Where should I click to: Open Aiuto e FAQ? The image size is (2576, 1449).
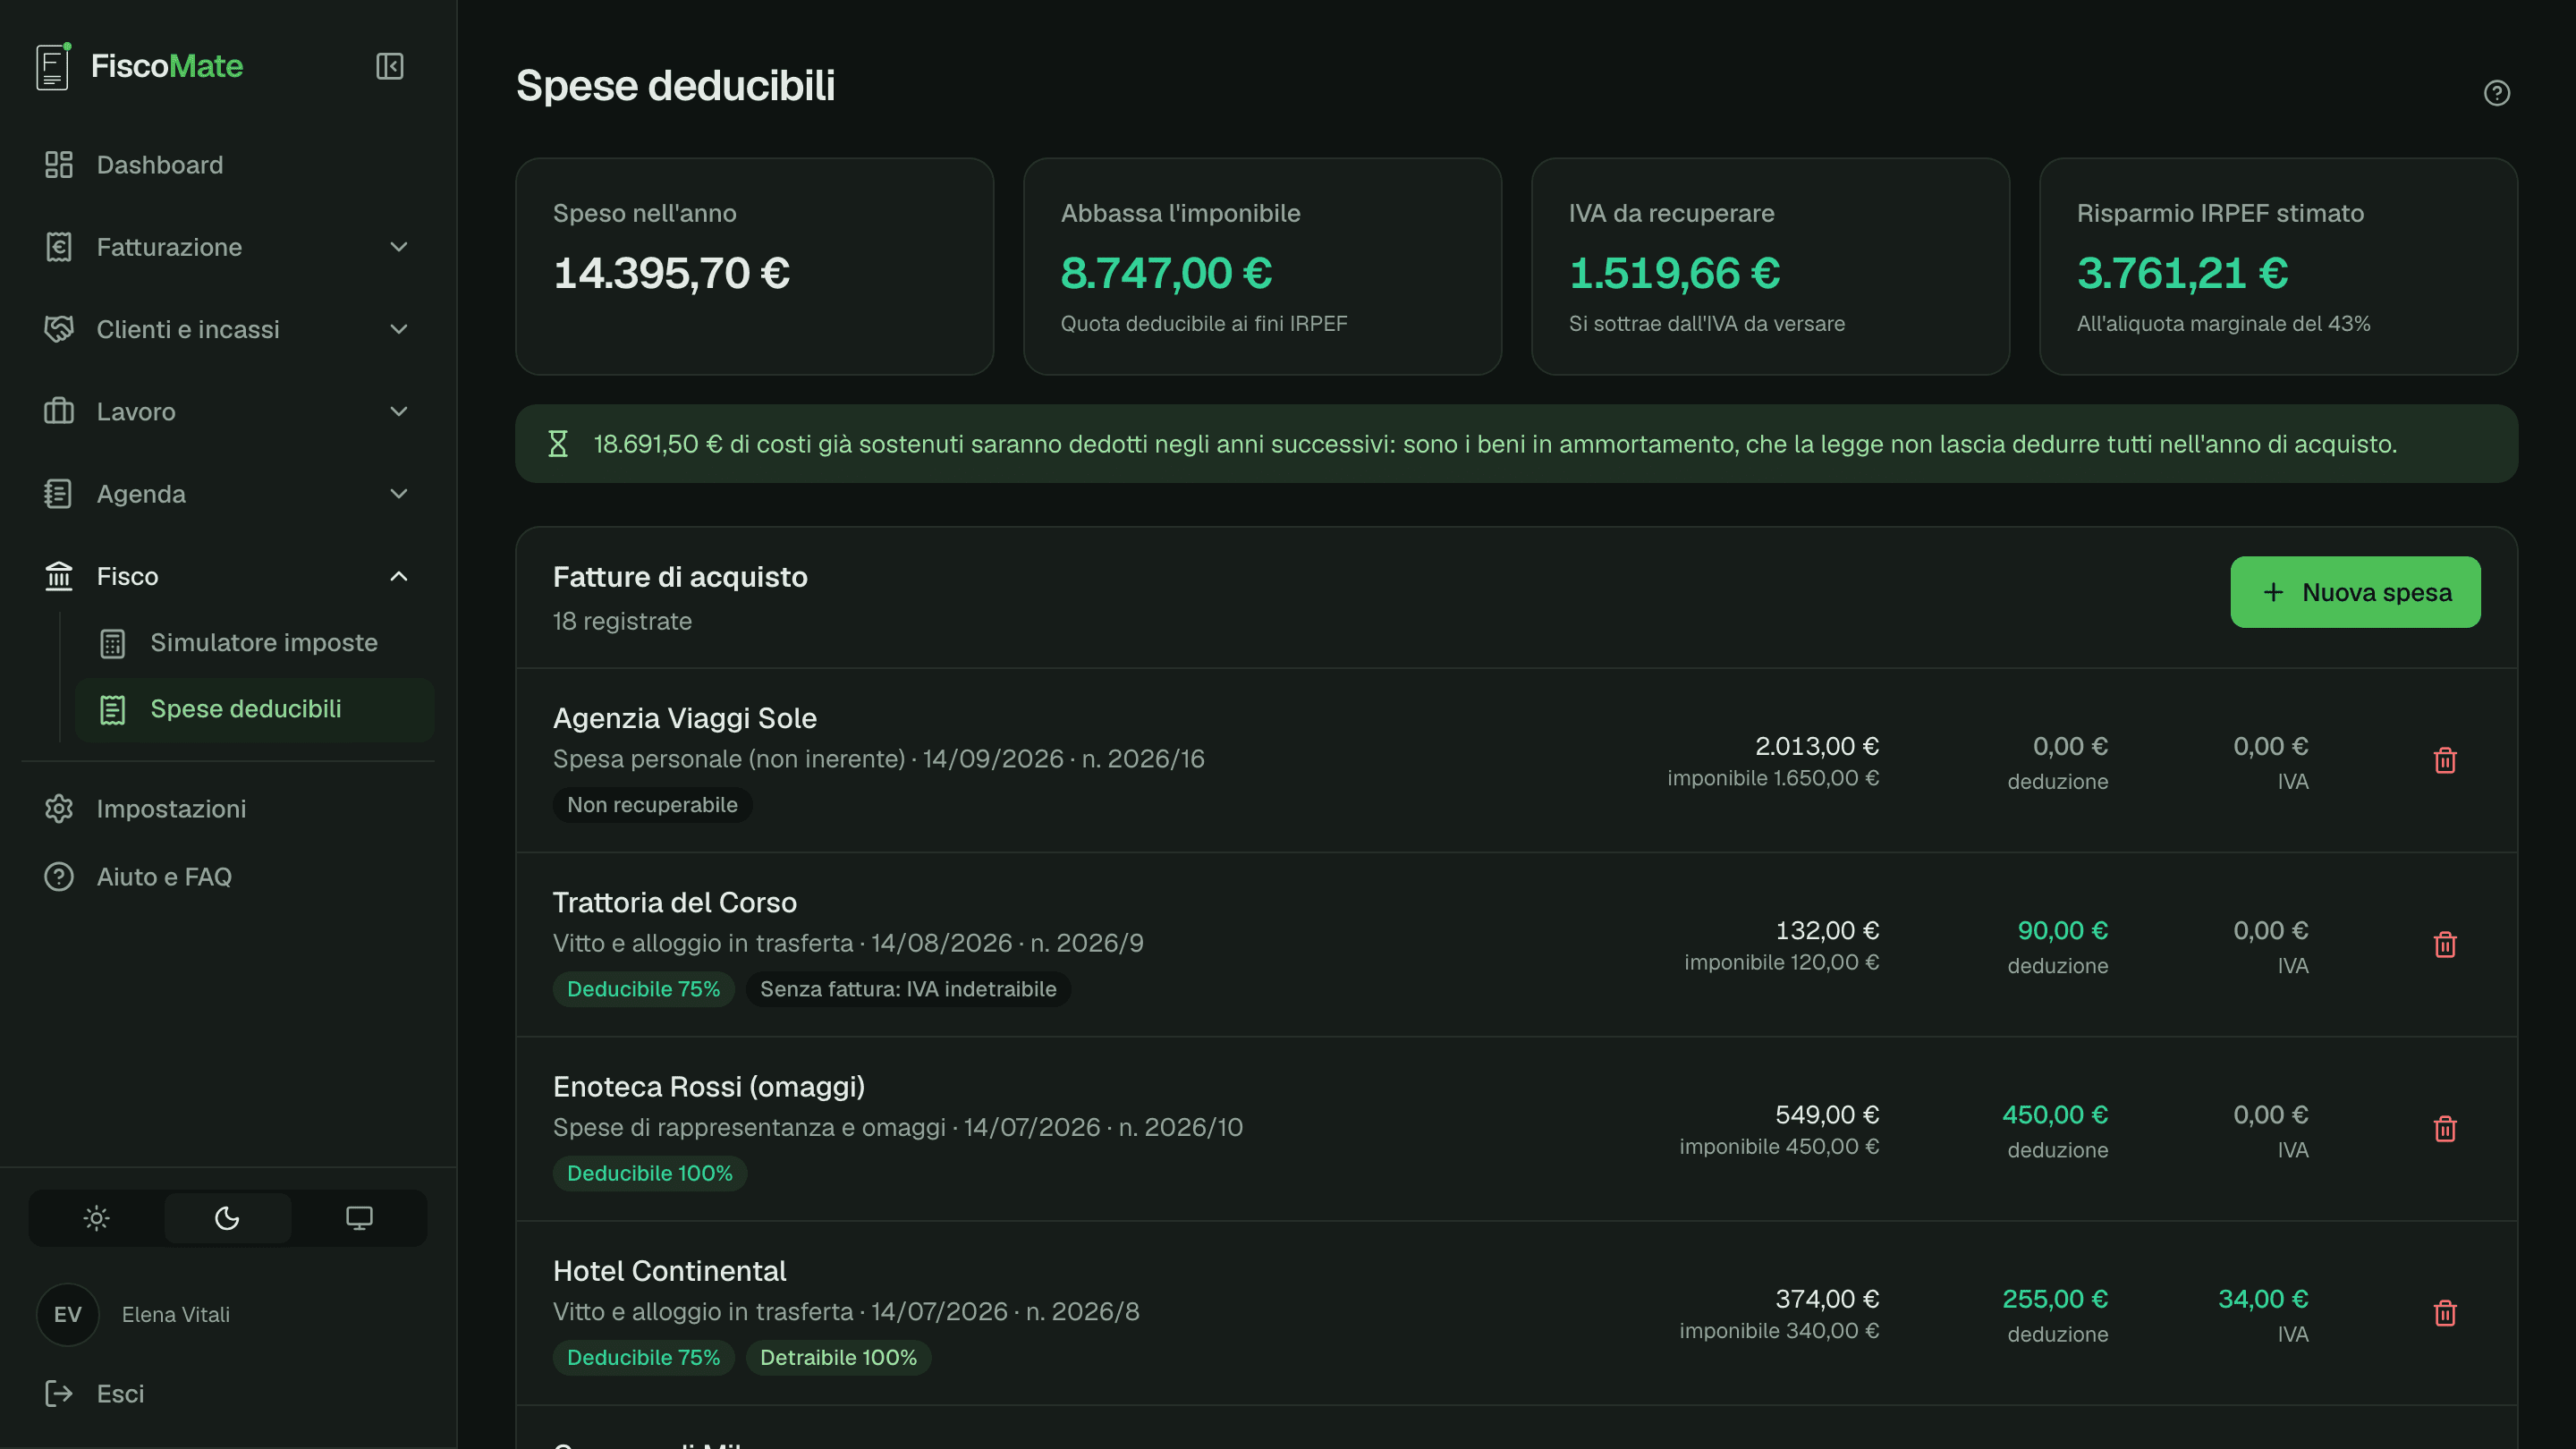tap(228, 877)
